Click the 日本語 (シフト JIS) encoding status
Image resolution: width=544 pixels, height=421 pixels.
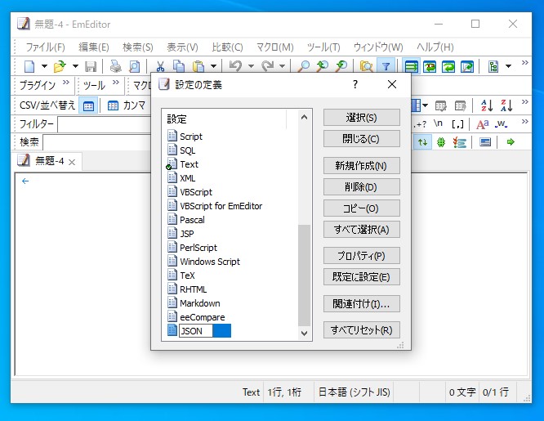pyautogui.click(x=354, y=392)
